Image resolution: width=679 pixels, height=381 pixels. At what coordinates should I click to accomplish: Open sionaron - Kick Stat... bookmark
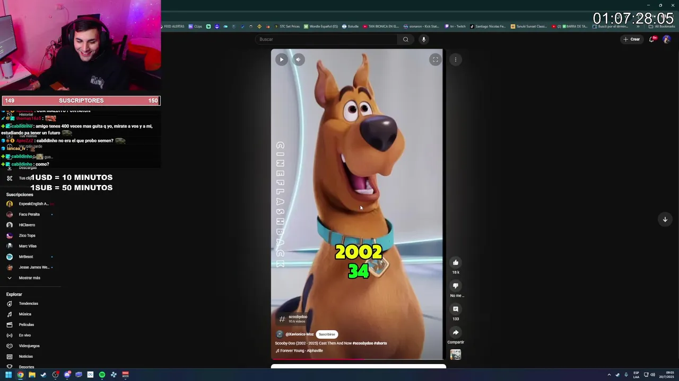click(422, 26)
